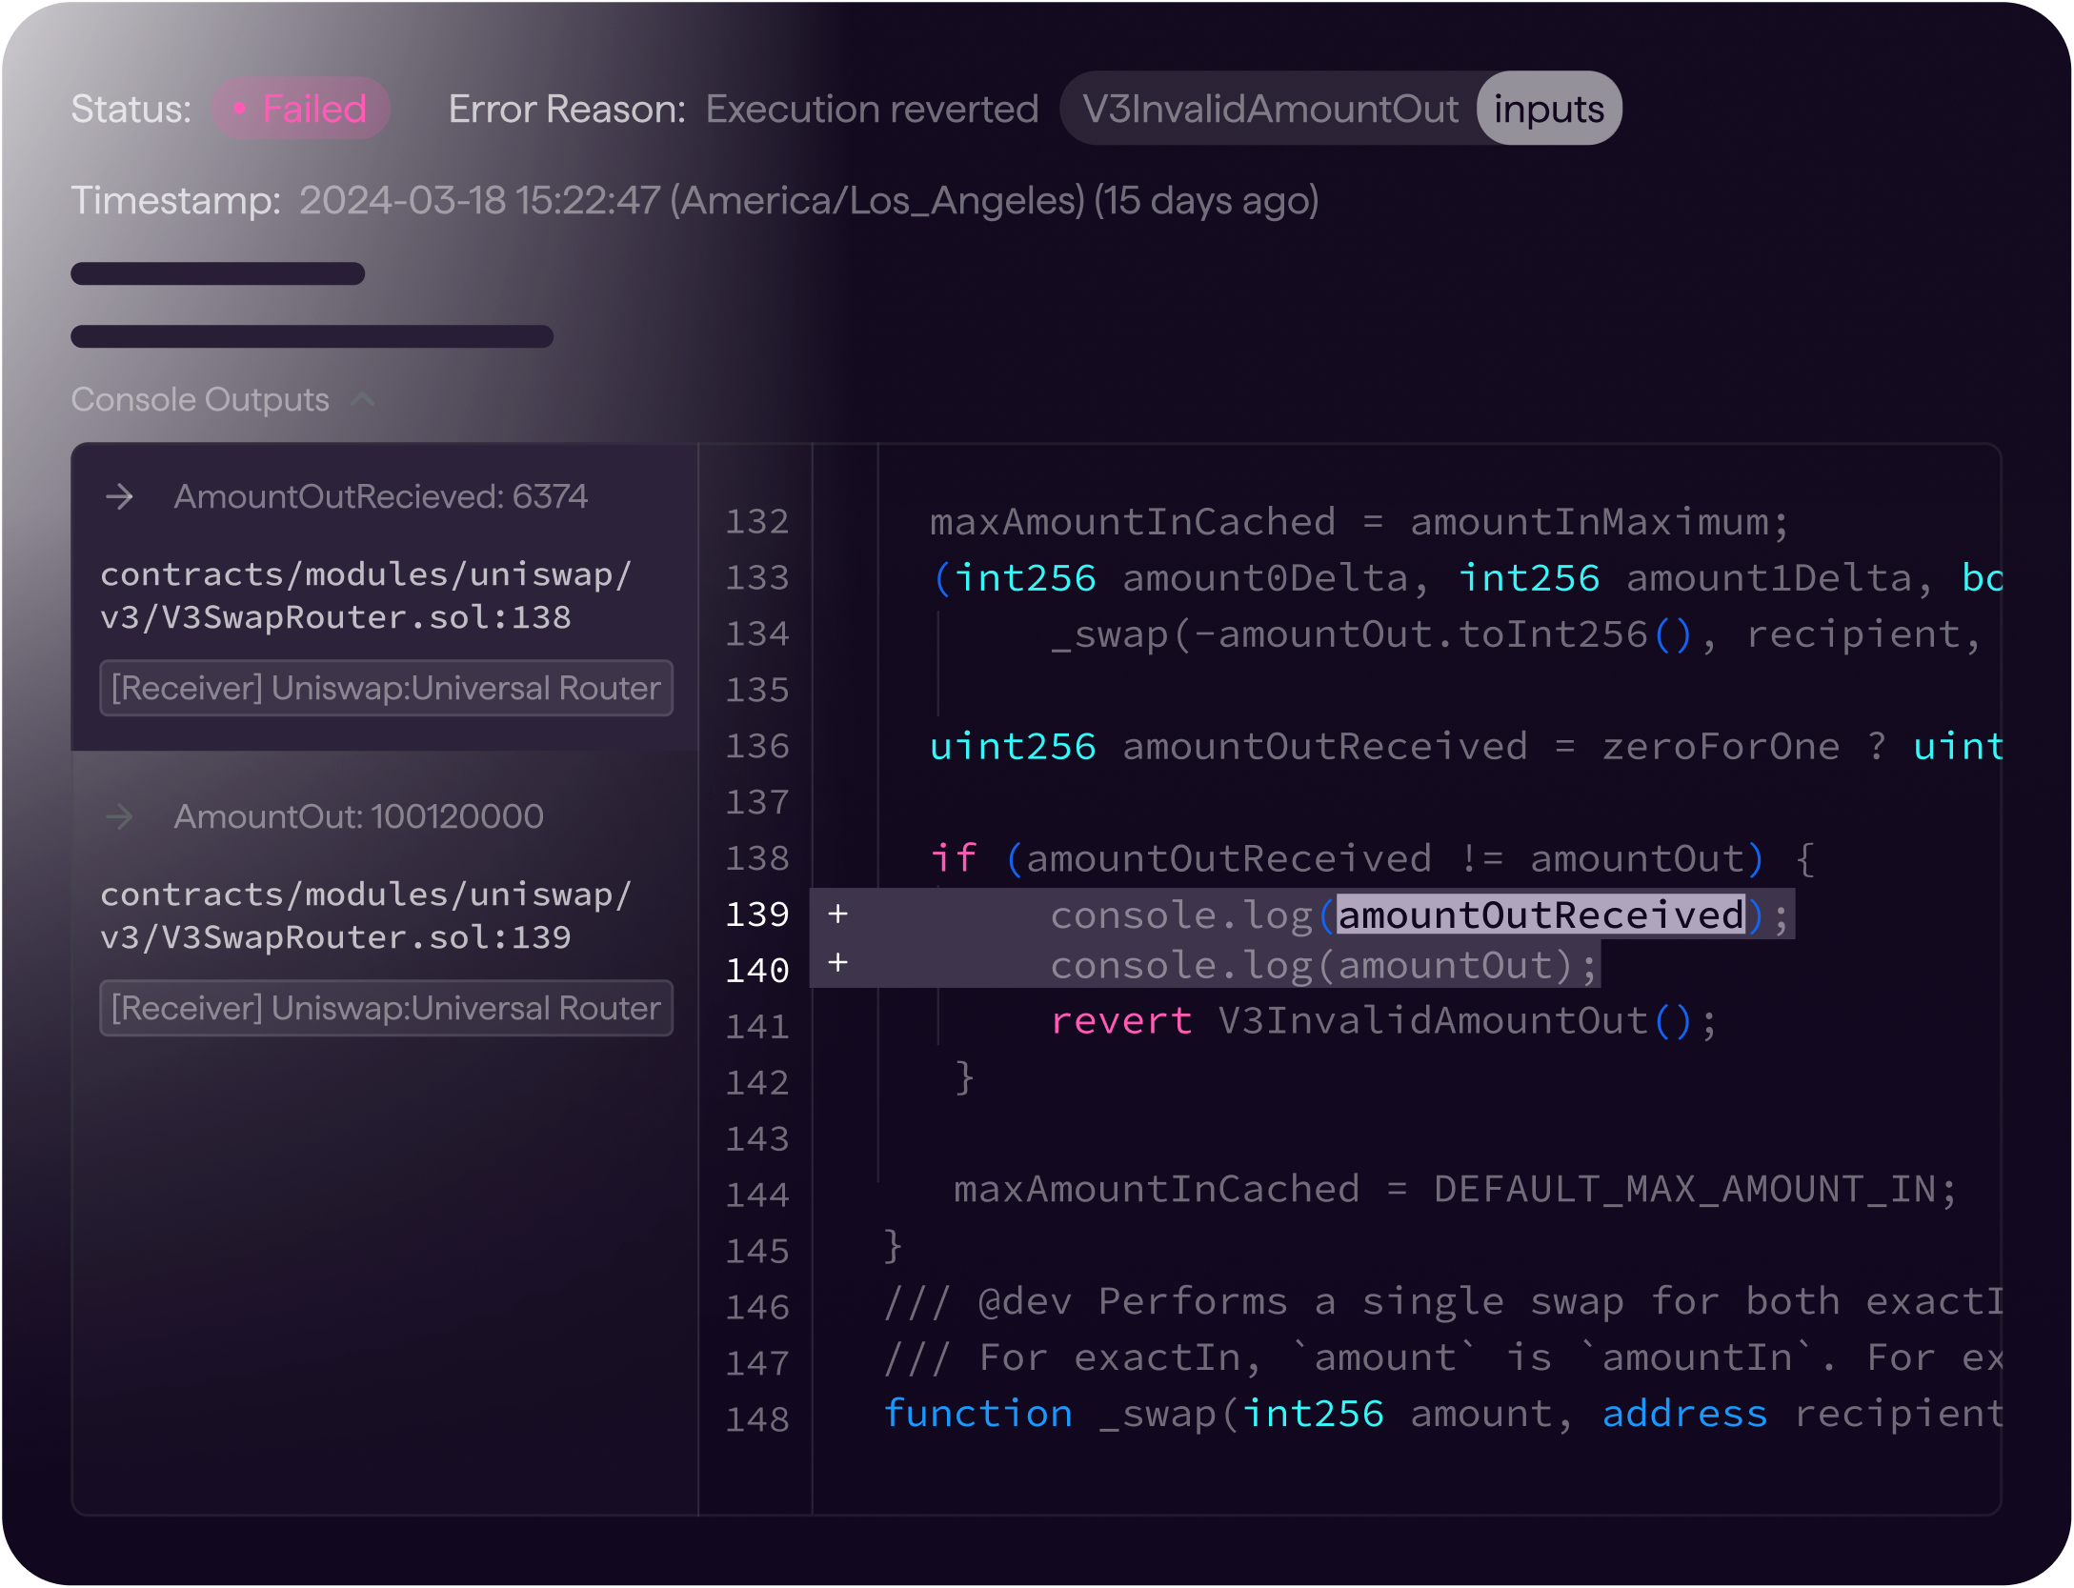The height and width of the screenshot is (1588, 2074).
Task: Click the plus marker on line 140
Action: (838, 963)
